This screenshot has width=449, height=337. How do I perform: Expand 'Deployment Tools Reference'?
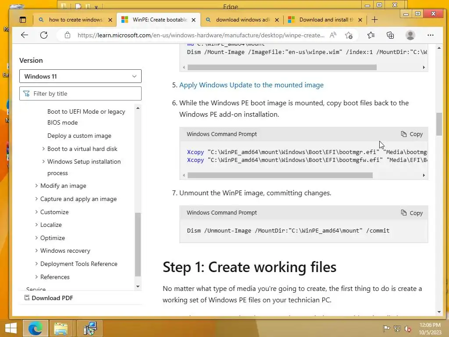79,264
